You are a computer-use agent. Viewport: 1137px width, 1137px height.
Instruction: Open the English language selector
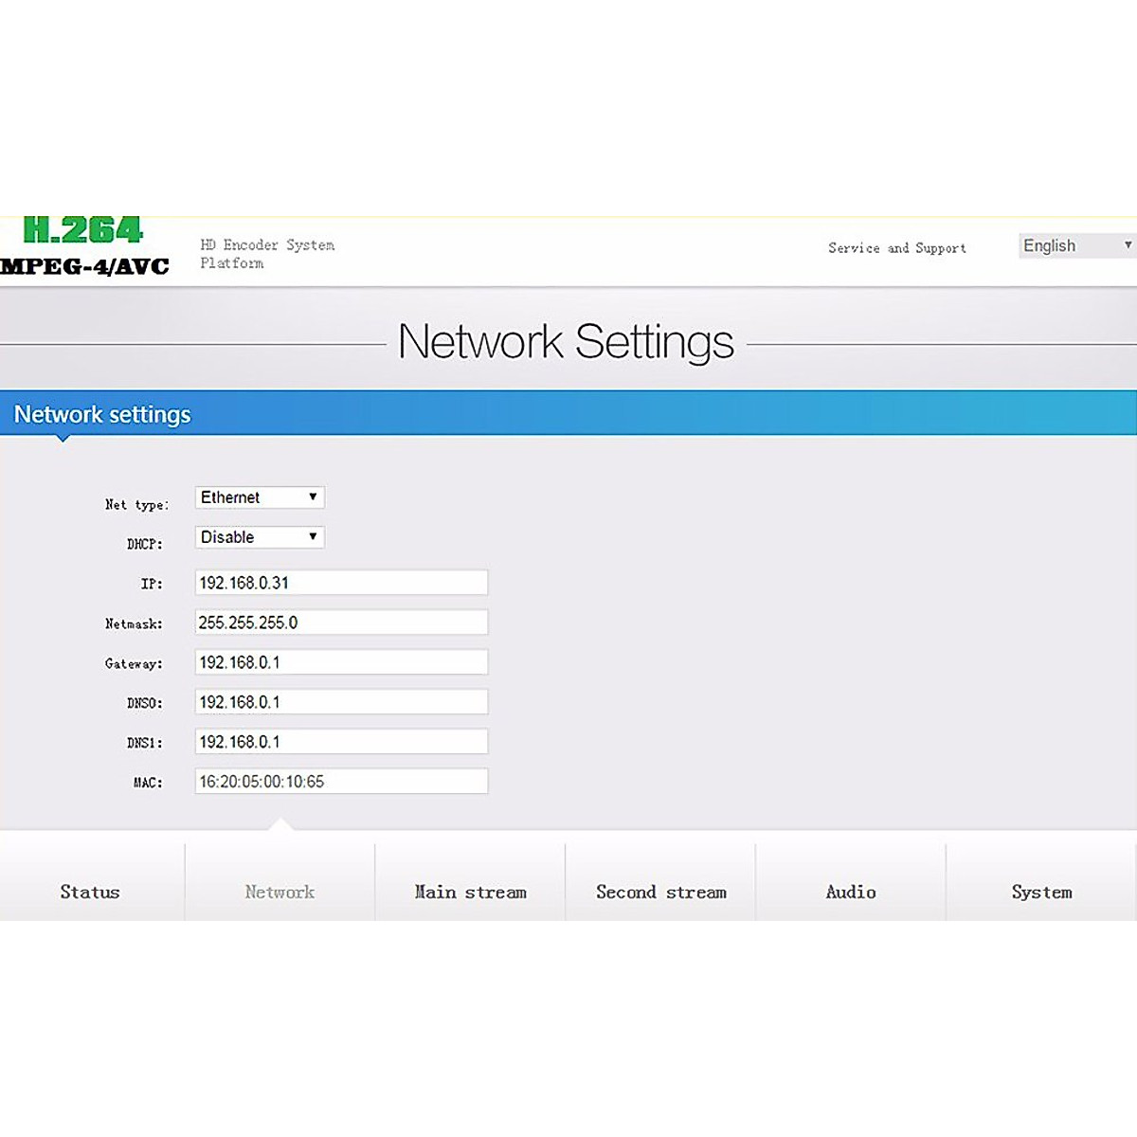1076,246
